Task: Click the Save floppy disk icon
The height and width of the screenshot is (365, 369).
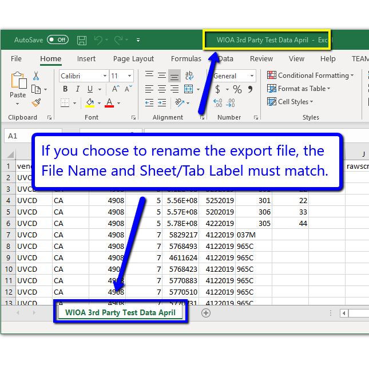Action: click(82, 40)
